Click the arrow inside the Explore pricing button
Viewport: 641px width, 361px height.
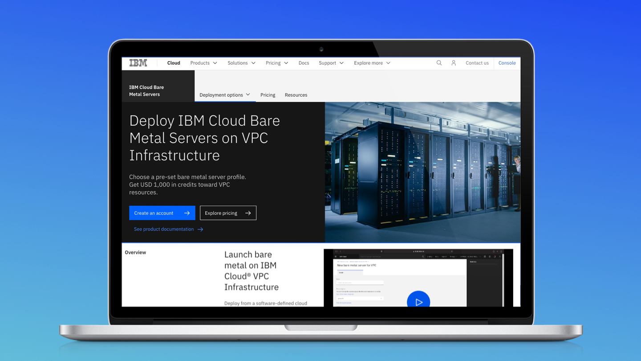pyautogui.click(x=247, y=213)
